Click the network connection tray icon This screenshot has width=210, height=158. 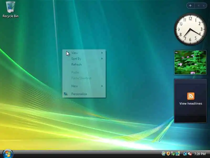[x=185, y=154]
